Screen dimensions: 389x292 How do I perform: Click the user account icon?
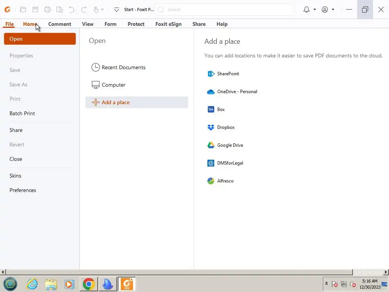pos(325,10)
